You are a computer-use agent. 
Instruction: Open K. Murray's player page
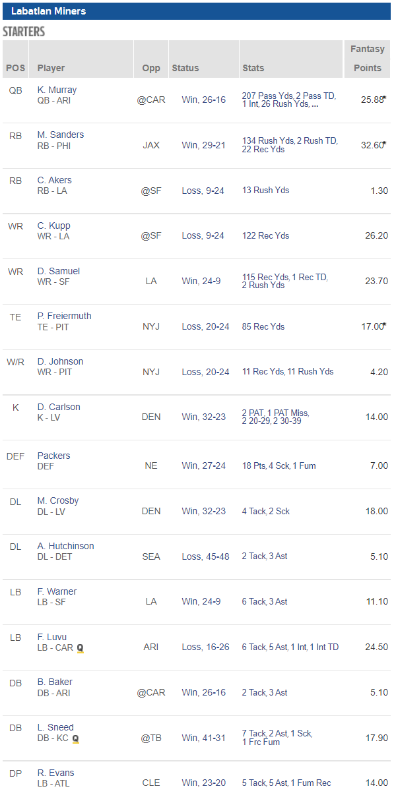coord(57,90)
